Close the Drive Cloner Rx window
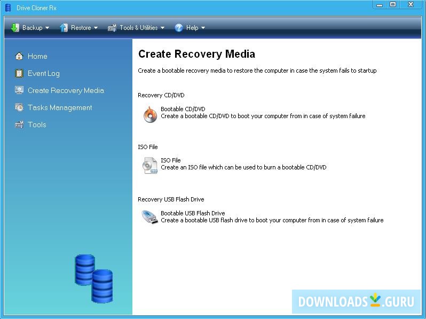 [411, 4]
